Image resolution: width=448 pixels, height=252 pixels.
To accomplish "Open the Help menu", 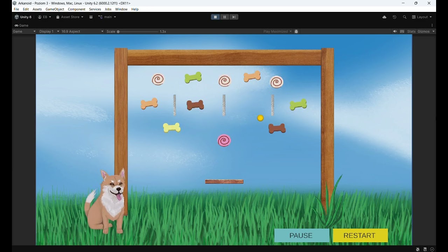I will tap(135, 9).
